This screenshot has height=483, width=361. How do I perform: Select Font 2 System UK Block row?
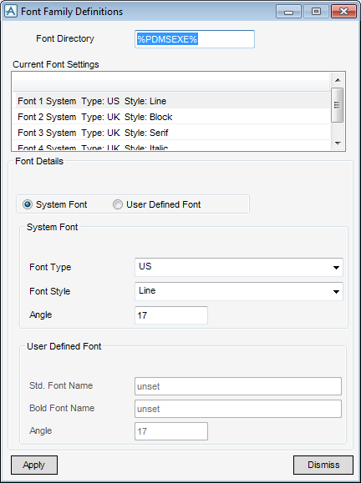click(171, 117)
